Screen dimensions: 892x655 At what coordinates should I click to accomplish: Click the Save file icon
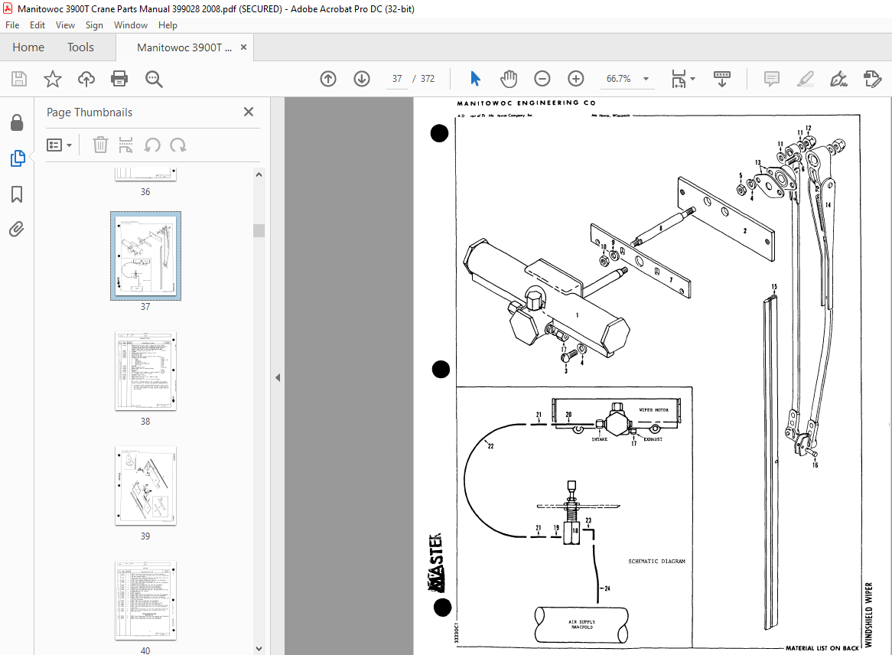19,79
